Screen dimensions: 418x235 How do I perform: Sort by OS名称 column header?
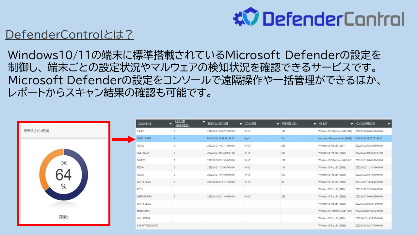pyautogui.click(x=323, y=124)
